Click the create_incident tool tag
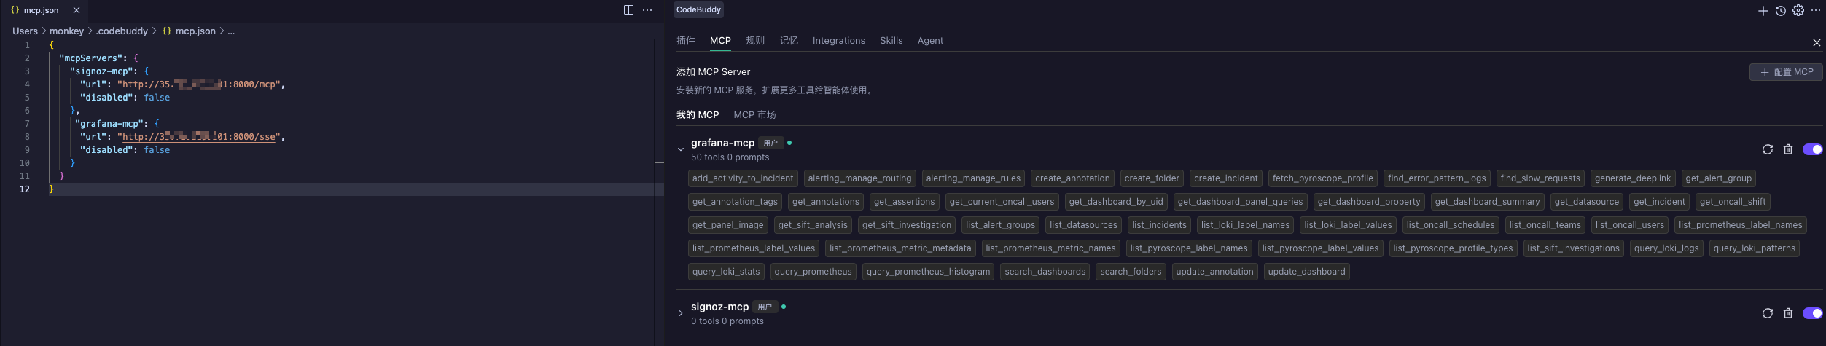 point(1225,178)
